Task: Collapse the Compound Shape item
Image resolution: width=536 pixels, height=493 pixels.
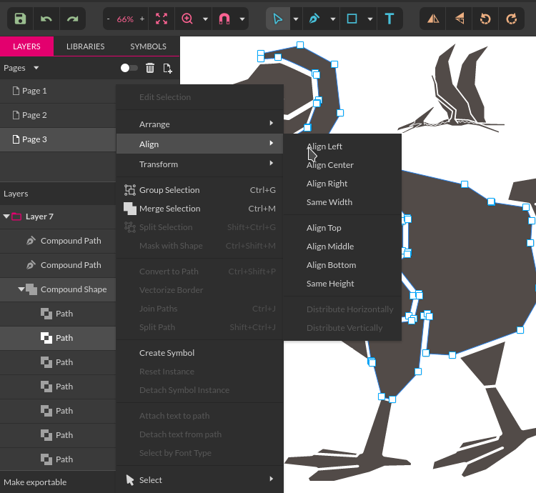Action: [21, 289]
